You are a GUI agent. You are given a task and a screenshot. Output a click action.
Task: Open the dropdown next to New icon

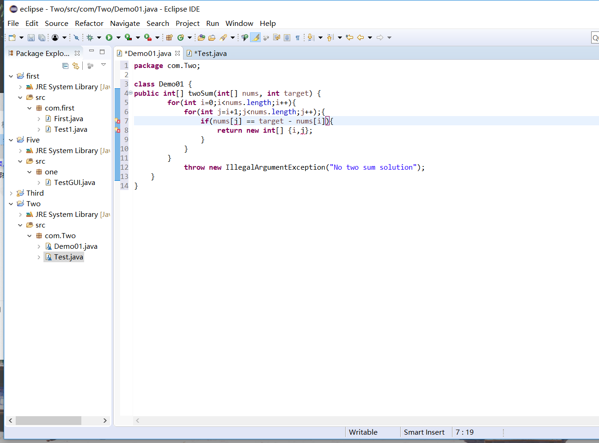21,37
